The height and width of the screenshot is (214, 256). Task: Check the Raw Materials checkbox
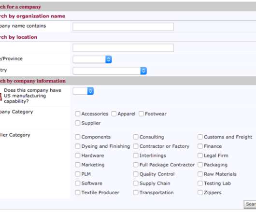pyautogui.click(x=200, y=174)
